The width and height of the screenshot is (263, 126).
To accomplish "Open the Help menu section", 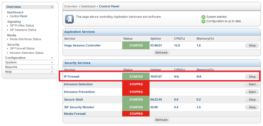I will pyautogui.click(x=30, y=72).
